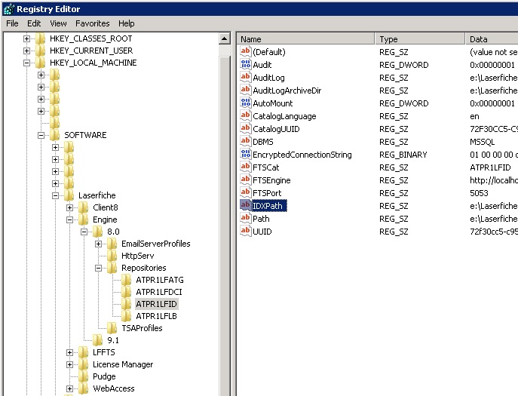
Task: Select HKEY_CURRENT_USER folder icon
Action: [x=40, y=51]
